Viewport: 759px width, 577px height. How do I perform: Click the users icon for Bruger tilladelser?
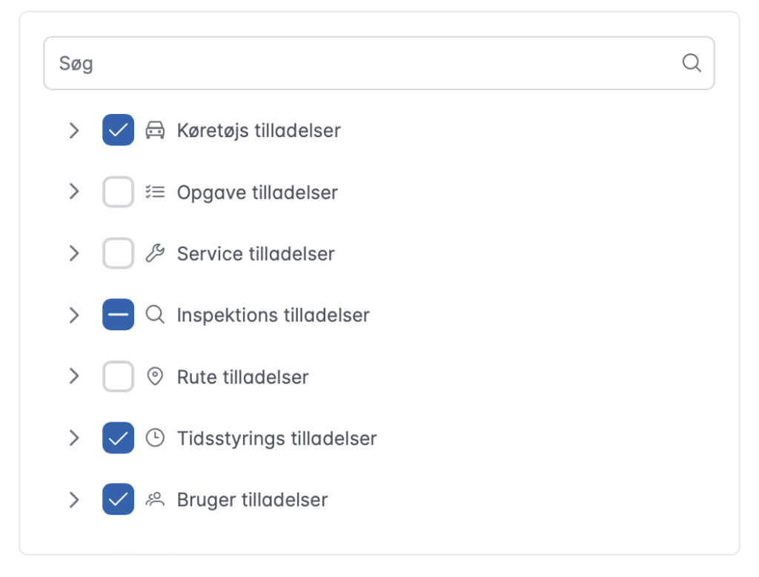(x=155, y=499)
